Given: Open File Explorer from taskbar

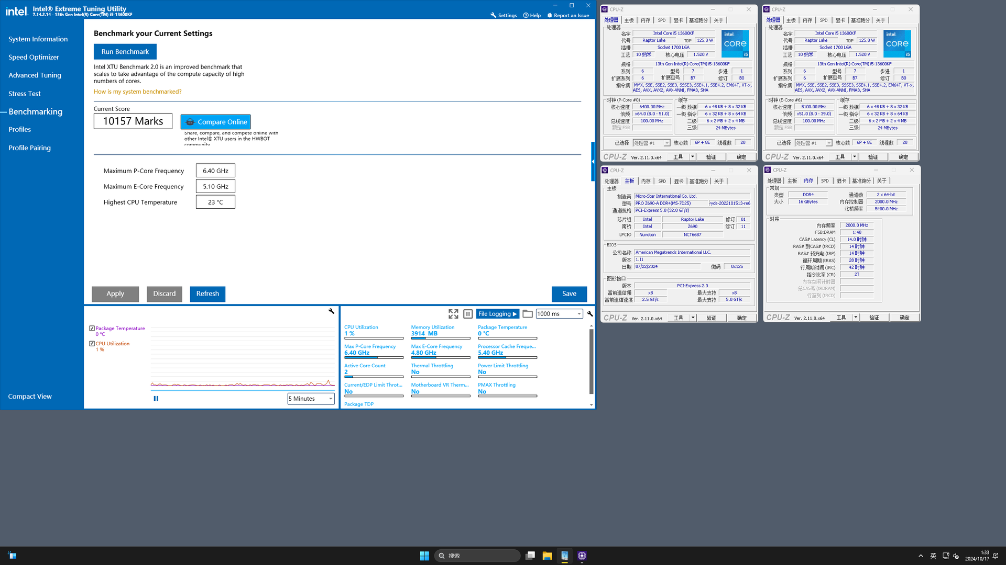Looking at the screenshot, I should tap(547, 556).
